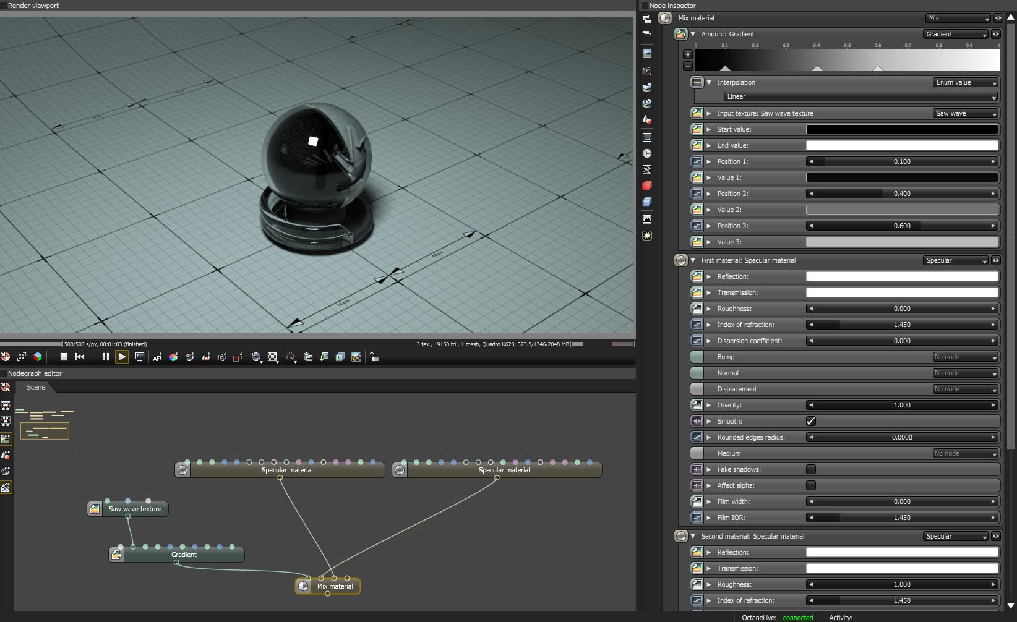1017x622 pixels.
Task: Toggle the Smooth checkbox
Action: (811, 421)
